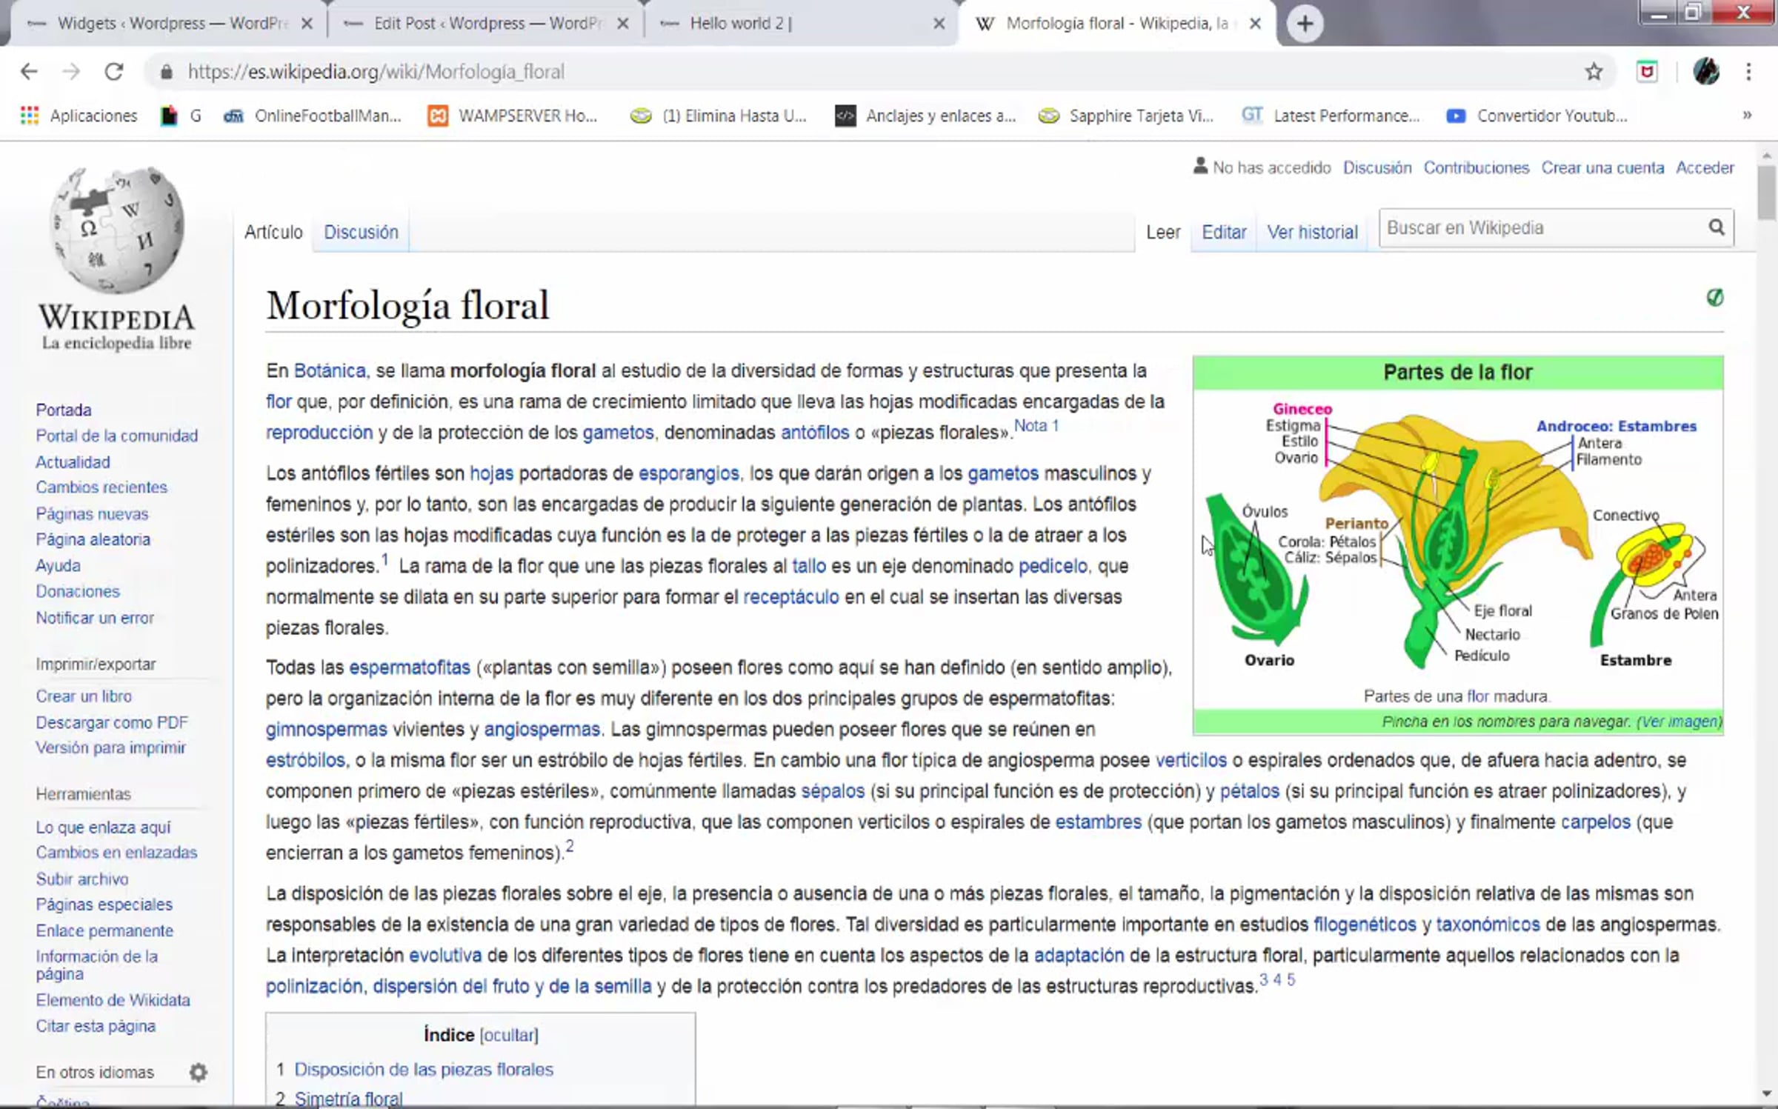Hide the Índice table of contents
1778x1109 pixels.
(x=509, y=1035)
